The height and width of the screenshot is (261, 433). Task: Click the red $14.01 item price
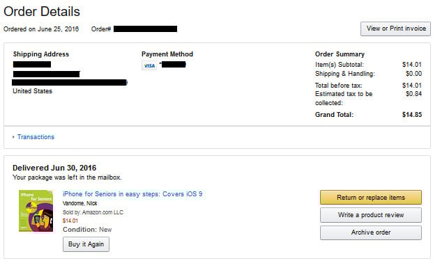(x=70, y=221)
